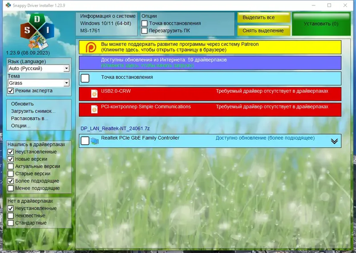Click the green Установить (0) button
Viewport: 356px width, 253px height.
click(x=321, y=24)
